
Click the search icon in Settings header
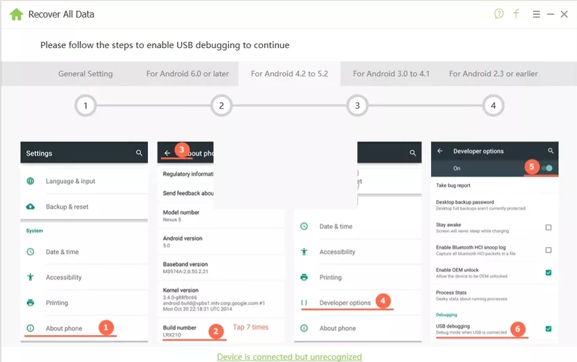coord(139,153)
